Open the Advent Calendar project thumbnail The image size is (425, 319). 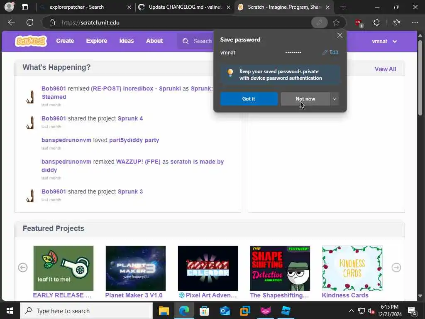(208, 268)
